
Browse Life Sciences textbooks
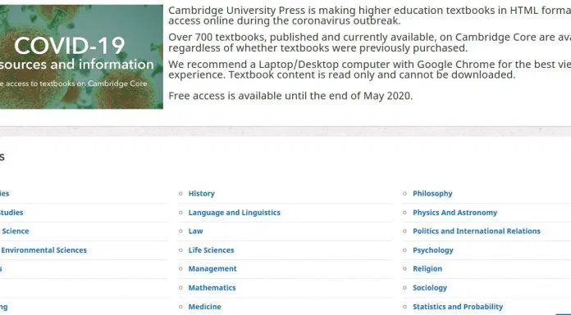(x=211, y=250)
